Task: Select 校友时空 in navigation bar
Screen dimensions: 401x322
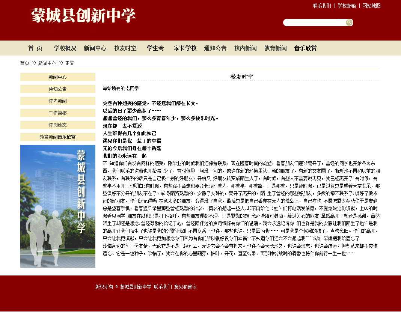Action: click(x=125, y=48)
